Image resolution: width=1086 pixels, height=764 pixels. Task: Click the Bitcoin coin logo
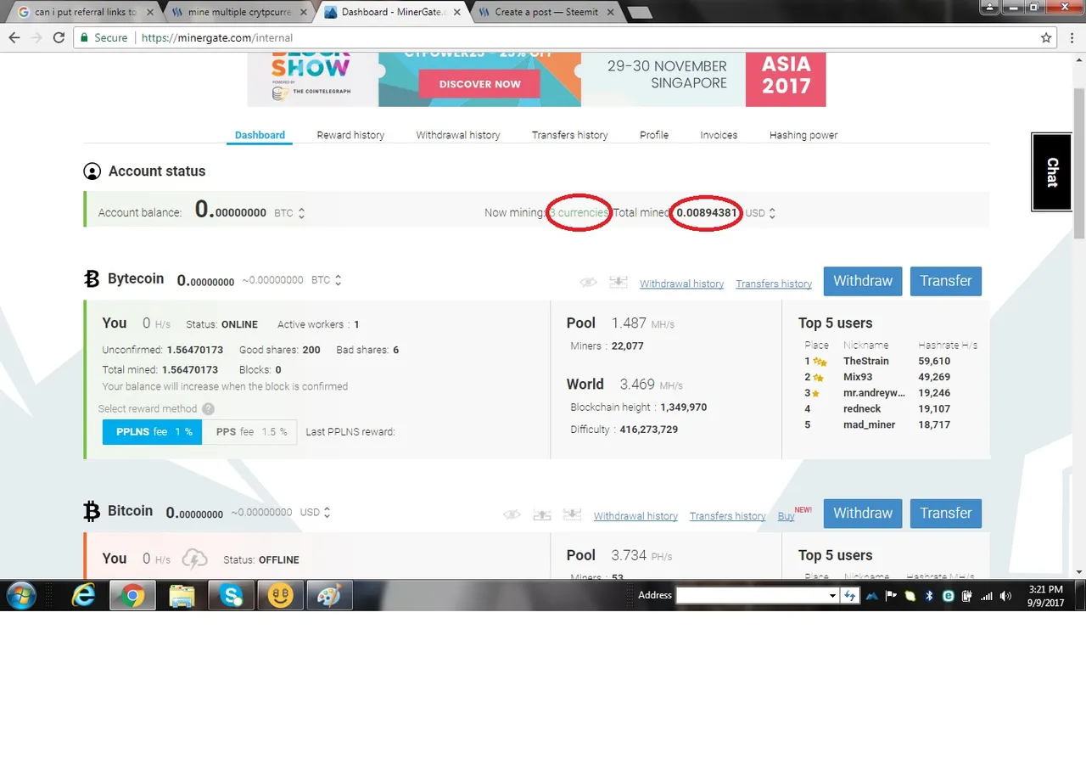tap(92, 510)
